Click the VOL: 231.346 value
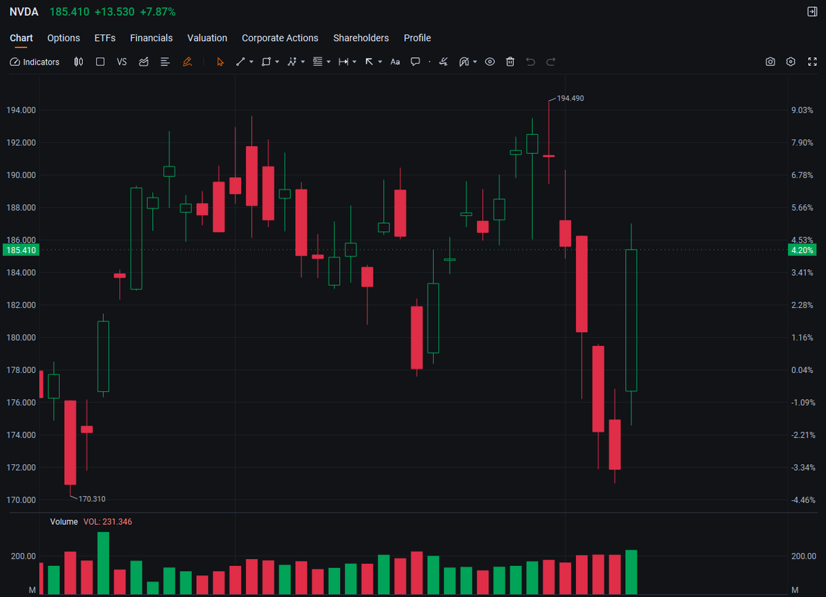826x597 pixels. point(107,522)
